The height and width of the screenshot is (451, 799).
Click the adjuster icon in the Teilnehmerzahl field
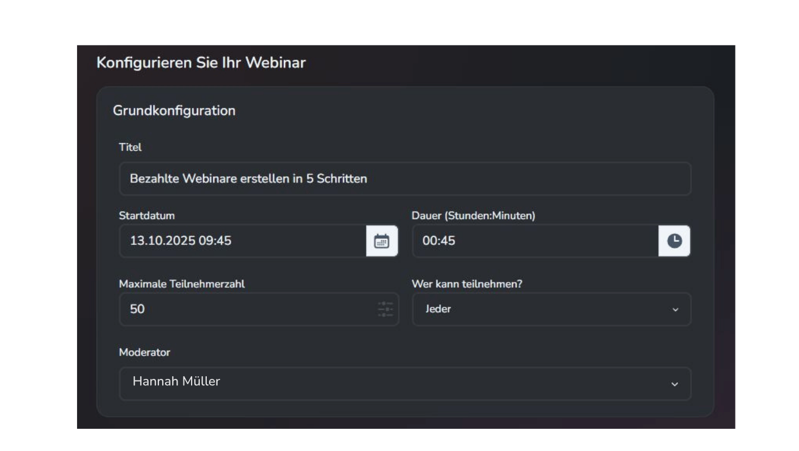385,309
